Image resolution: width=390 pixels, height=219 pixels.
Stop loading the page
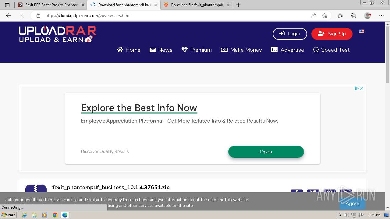(x=22, y=16)
